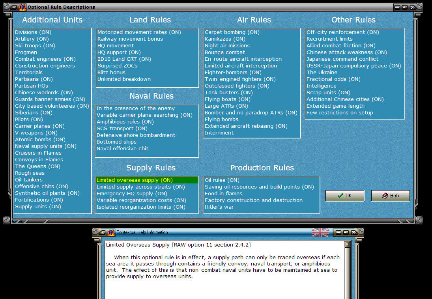Screen dimensions: 432x299
Task: Select Partisan HQs rule
Action: click(x=32, y=86)
